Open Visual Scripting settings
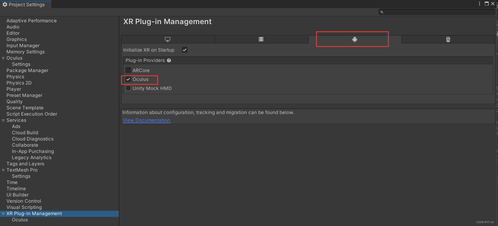Image resolution: width=498 pixels, height=226 pixels. coord(24,207)
